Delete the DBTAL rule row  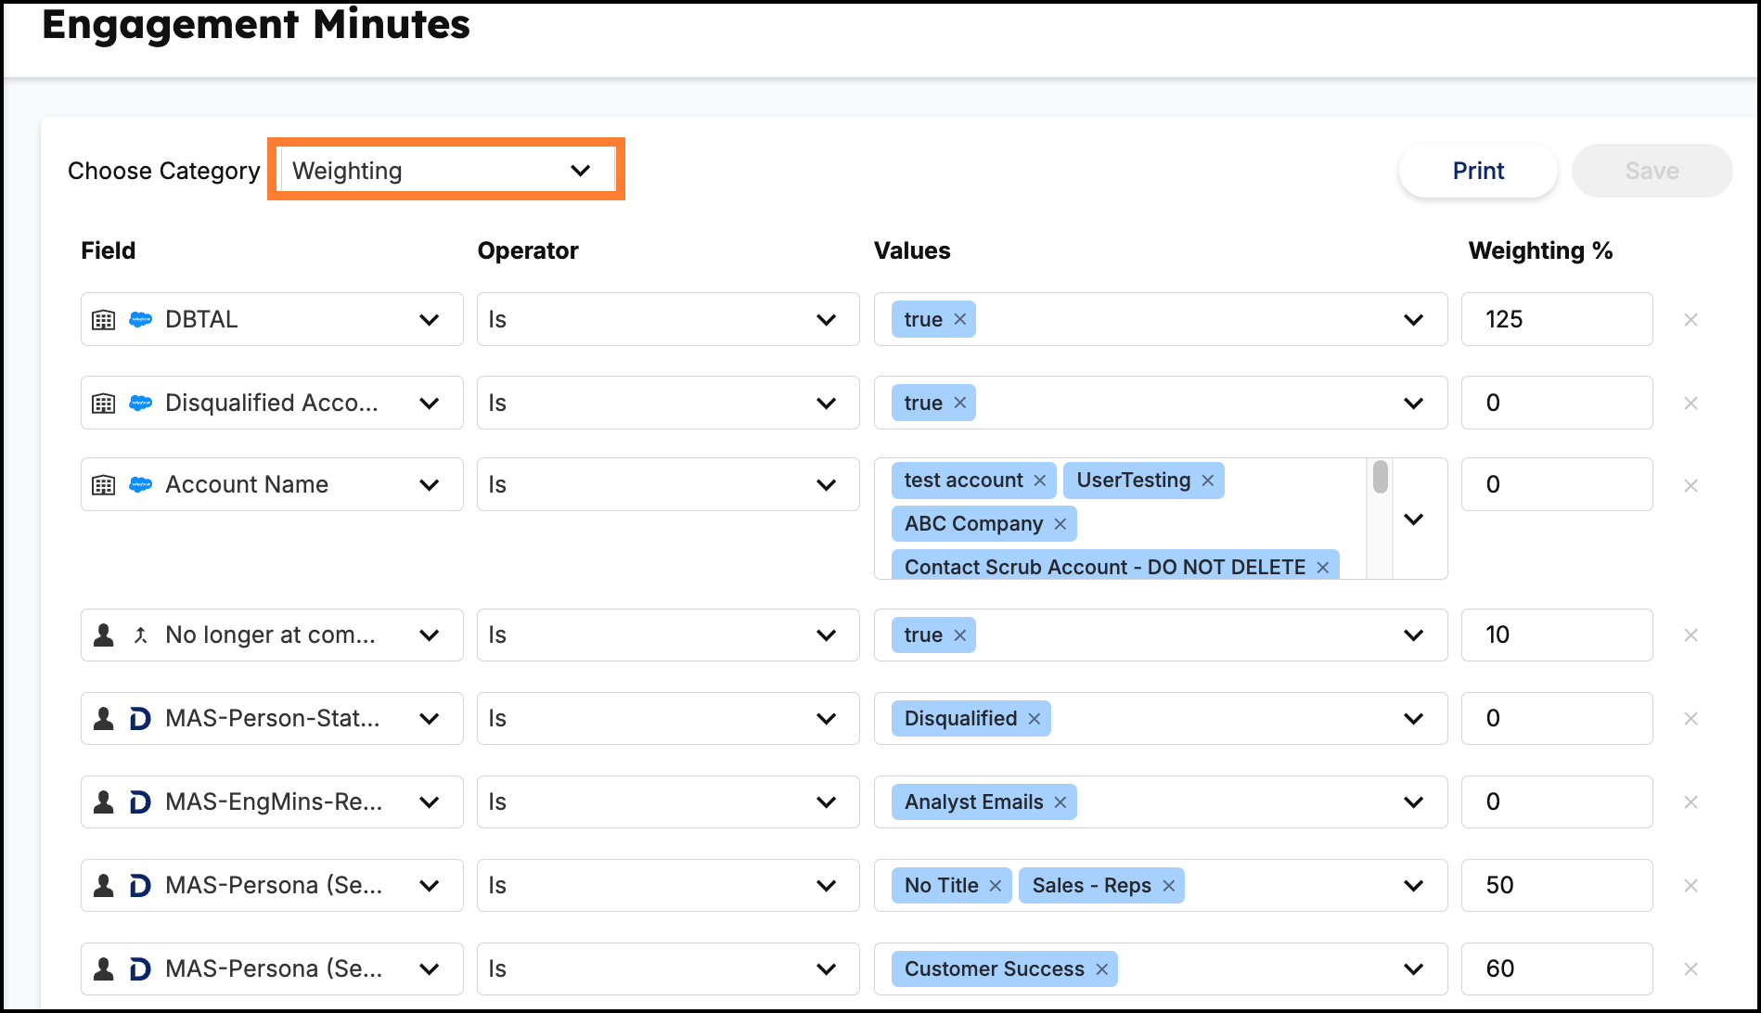click(x=1691, y=319)
